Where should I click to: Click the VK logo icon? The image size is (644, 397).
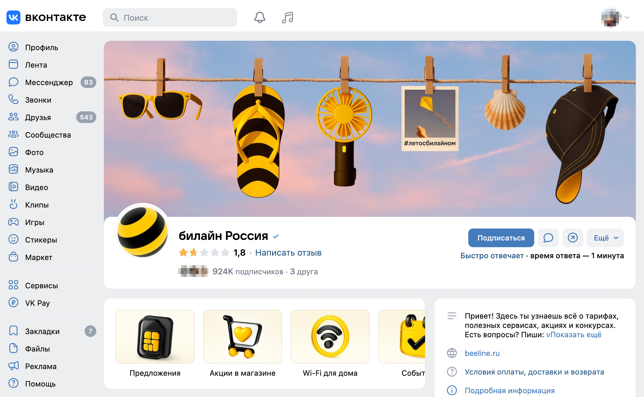13,17
